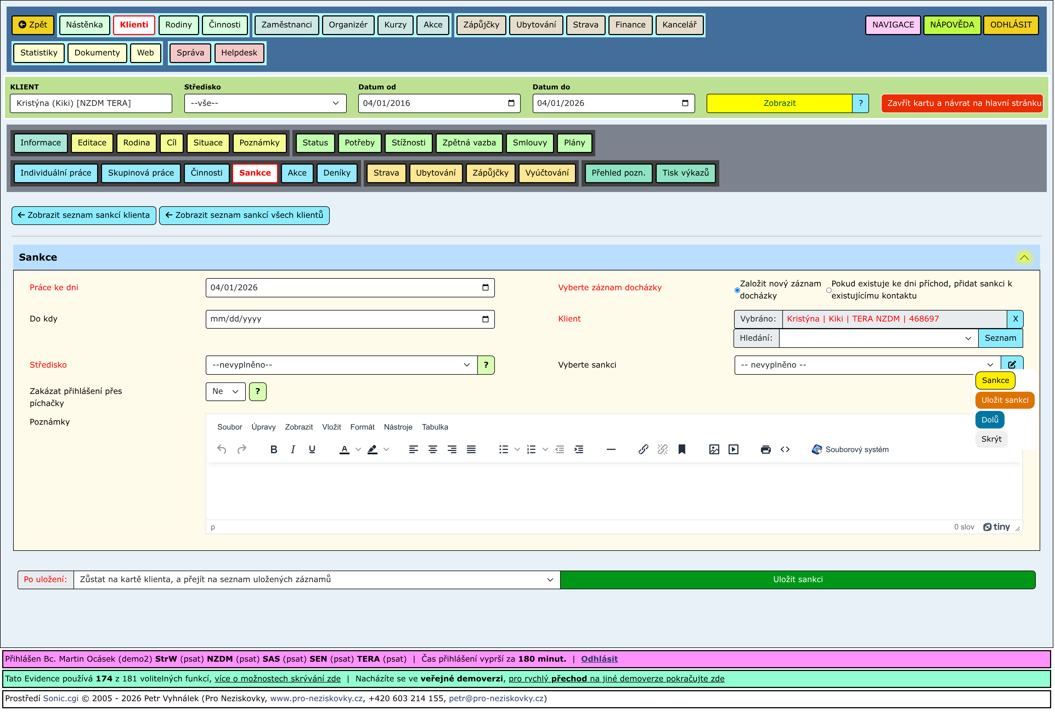
Task: Switch to the Stížnosti tab
Action: pyautogui.click(x=408, y=143)
